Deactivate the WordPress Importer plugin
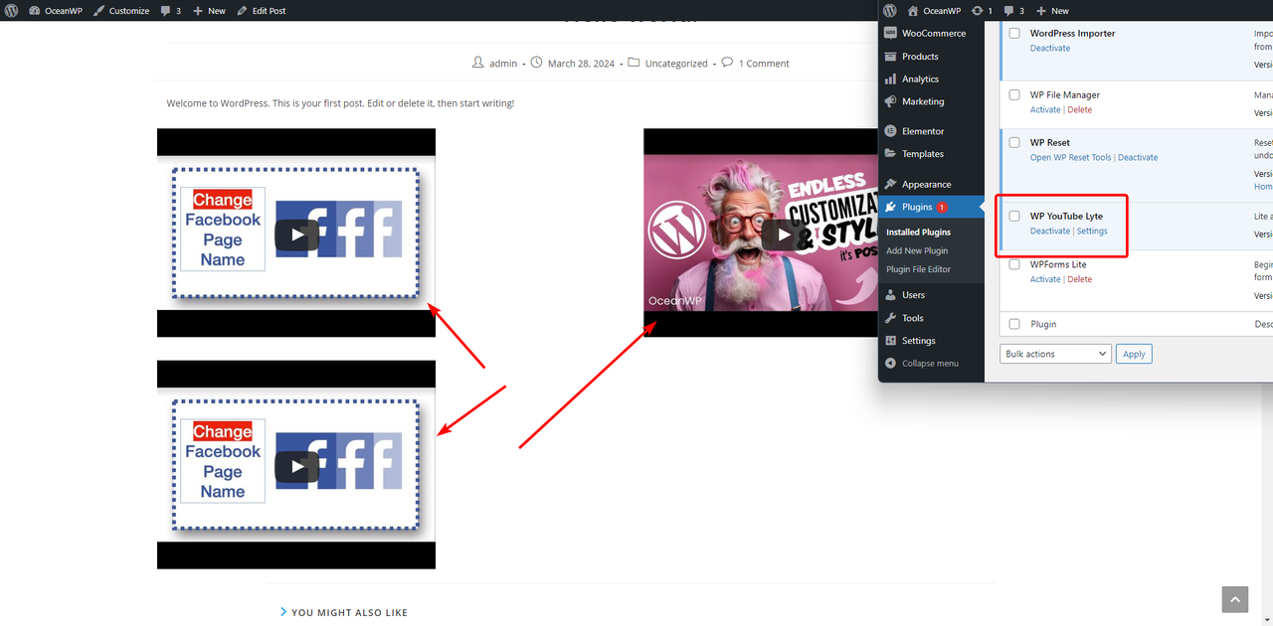1273x626 pixels. point(1050,48)
